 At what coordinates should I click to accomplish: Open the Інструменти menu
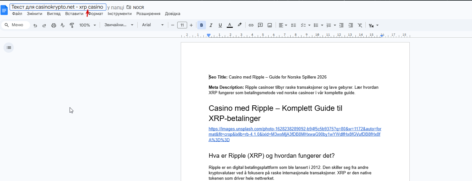click(119, 14)
